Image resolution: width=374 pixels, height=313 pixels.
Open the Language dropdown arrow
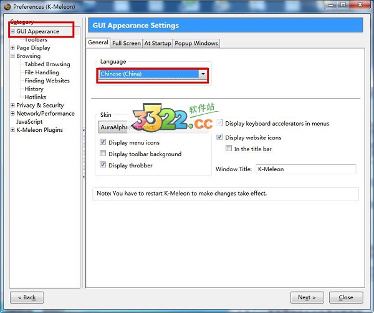pyautogui.click(x=203, y=74)
